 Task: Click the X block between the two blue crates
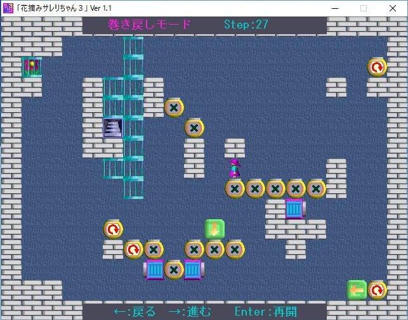pos(174,270)
